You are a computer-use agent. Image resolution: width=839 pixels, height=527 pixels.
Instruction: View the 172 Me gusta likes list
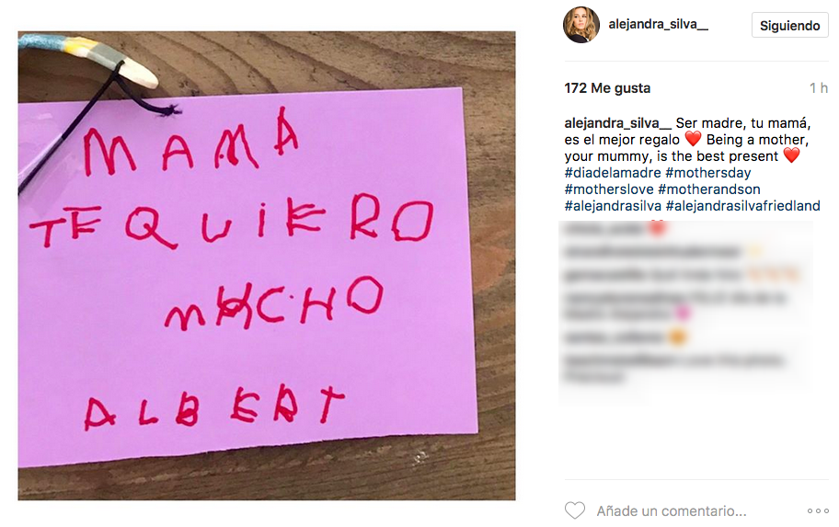607,88
